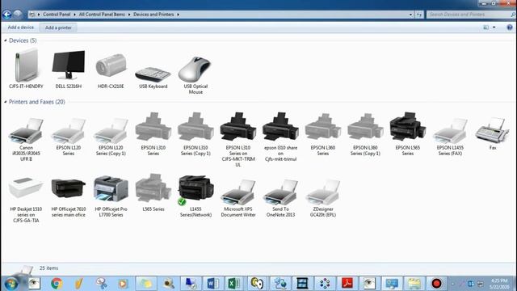Expand the arrow after Control Panel breadcrumb
The height and width of the screenshot is (291, 517).
(x=75, y=15)
